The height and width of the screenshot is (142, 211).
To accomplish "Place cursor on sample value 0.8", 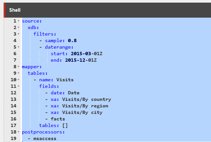I will click(72, 40).
